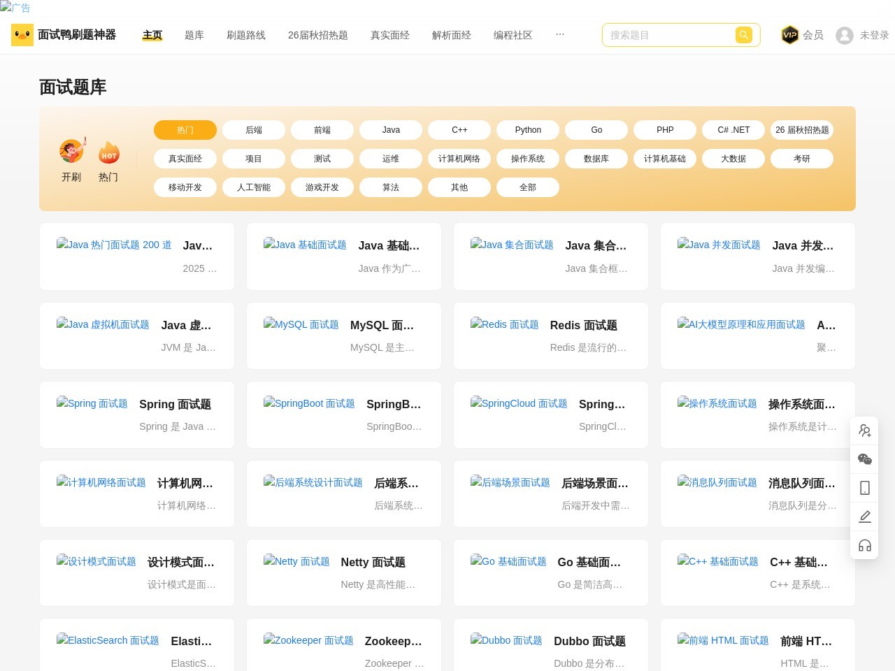Image resolution: width=895 pixels, height=671 pixels.
Task: Select the 26 届秋招热题 filter pill
Action: (802, 130)
